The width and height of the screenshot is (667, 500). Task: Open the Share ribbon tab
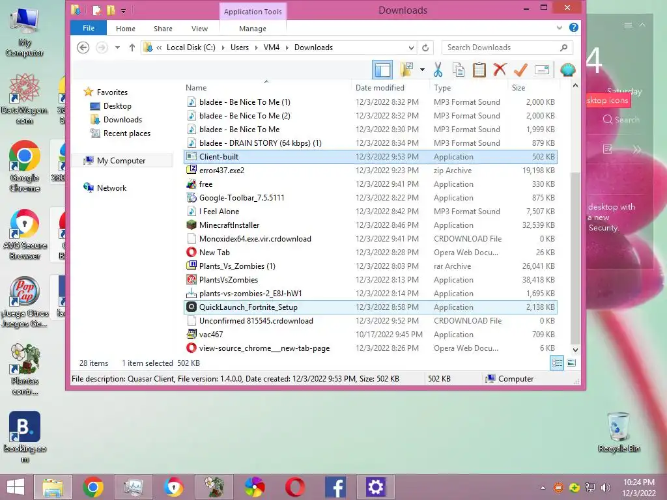163,29
